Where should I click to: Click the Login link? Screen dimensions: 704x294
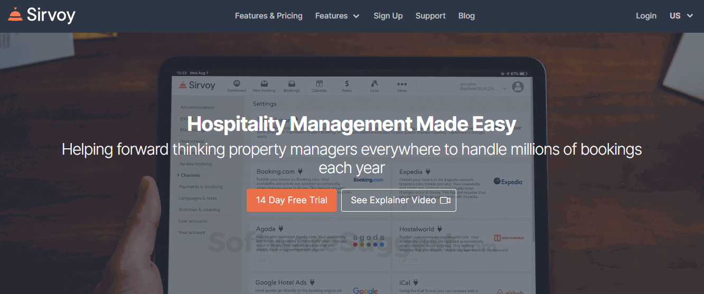pos(646,16)
